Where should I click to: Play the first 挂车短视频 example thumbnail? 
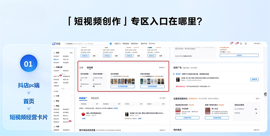pyautogui.click(x=112, y=81)
